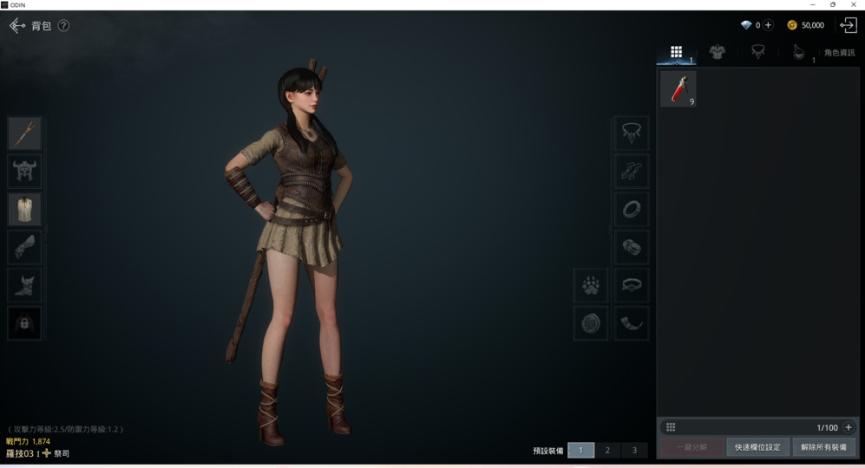Click the diamond currency icon
Image resolution: width=865 pixels, height=468 pixels.
coord(746,25)
